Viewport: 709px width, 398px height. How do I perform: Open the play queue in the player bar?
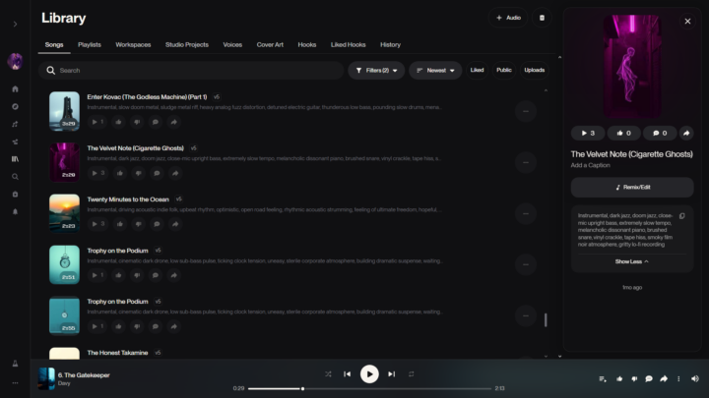pos(603,378)
